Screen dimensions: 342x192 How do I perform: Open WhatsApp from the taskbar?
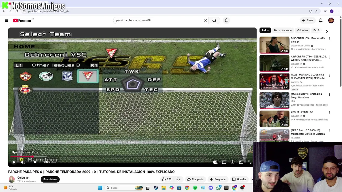219,188
